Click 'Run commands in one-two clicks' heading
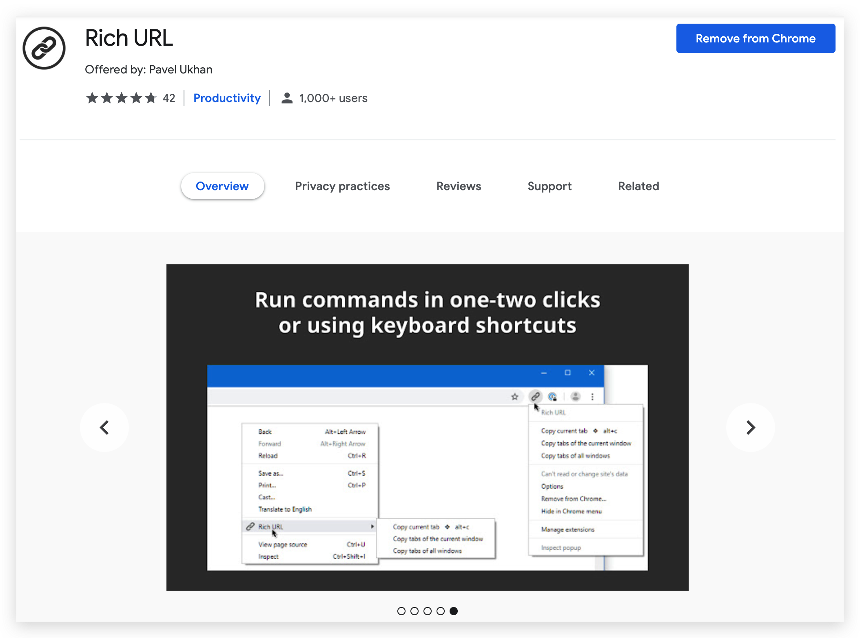Image resolution: width=860 pixels, height=638 pixels. tap(428, 300)
